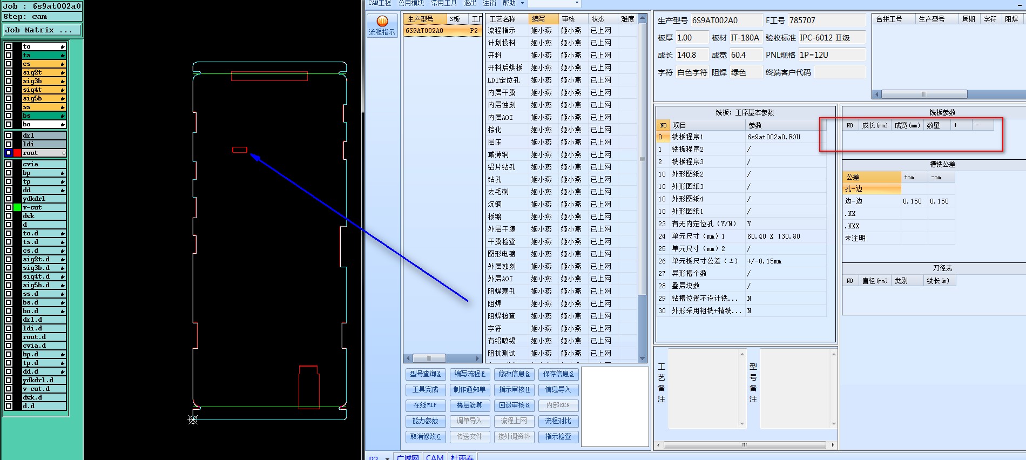Click the edit hand icon on 'bs' layer

point(63,116)
